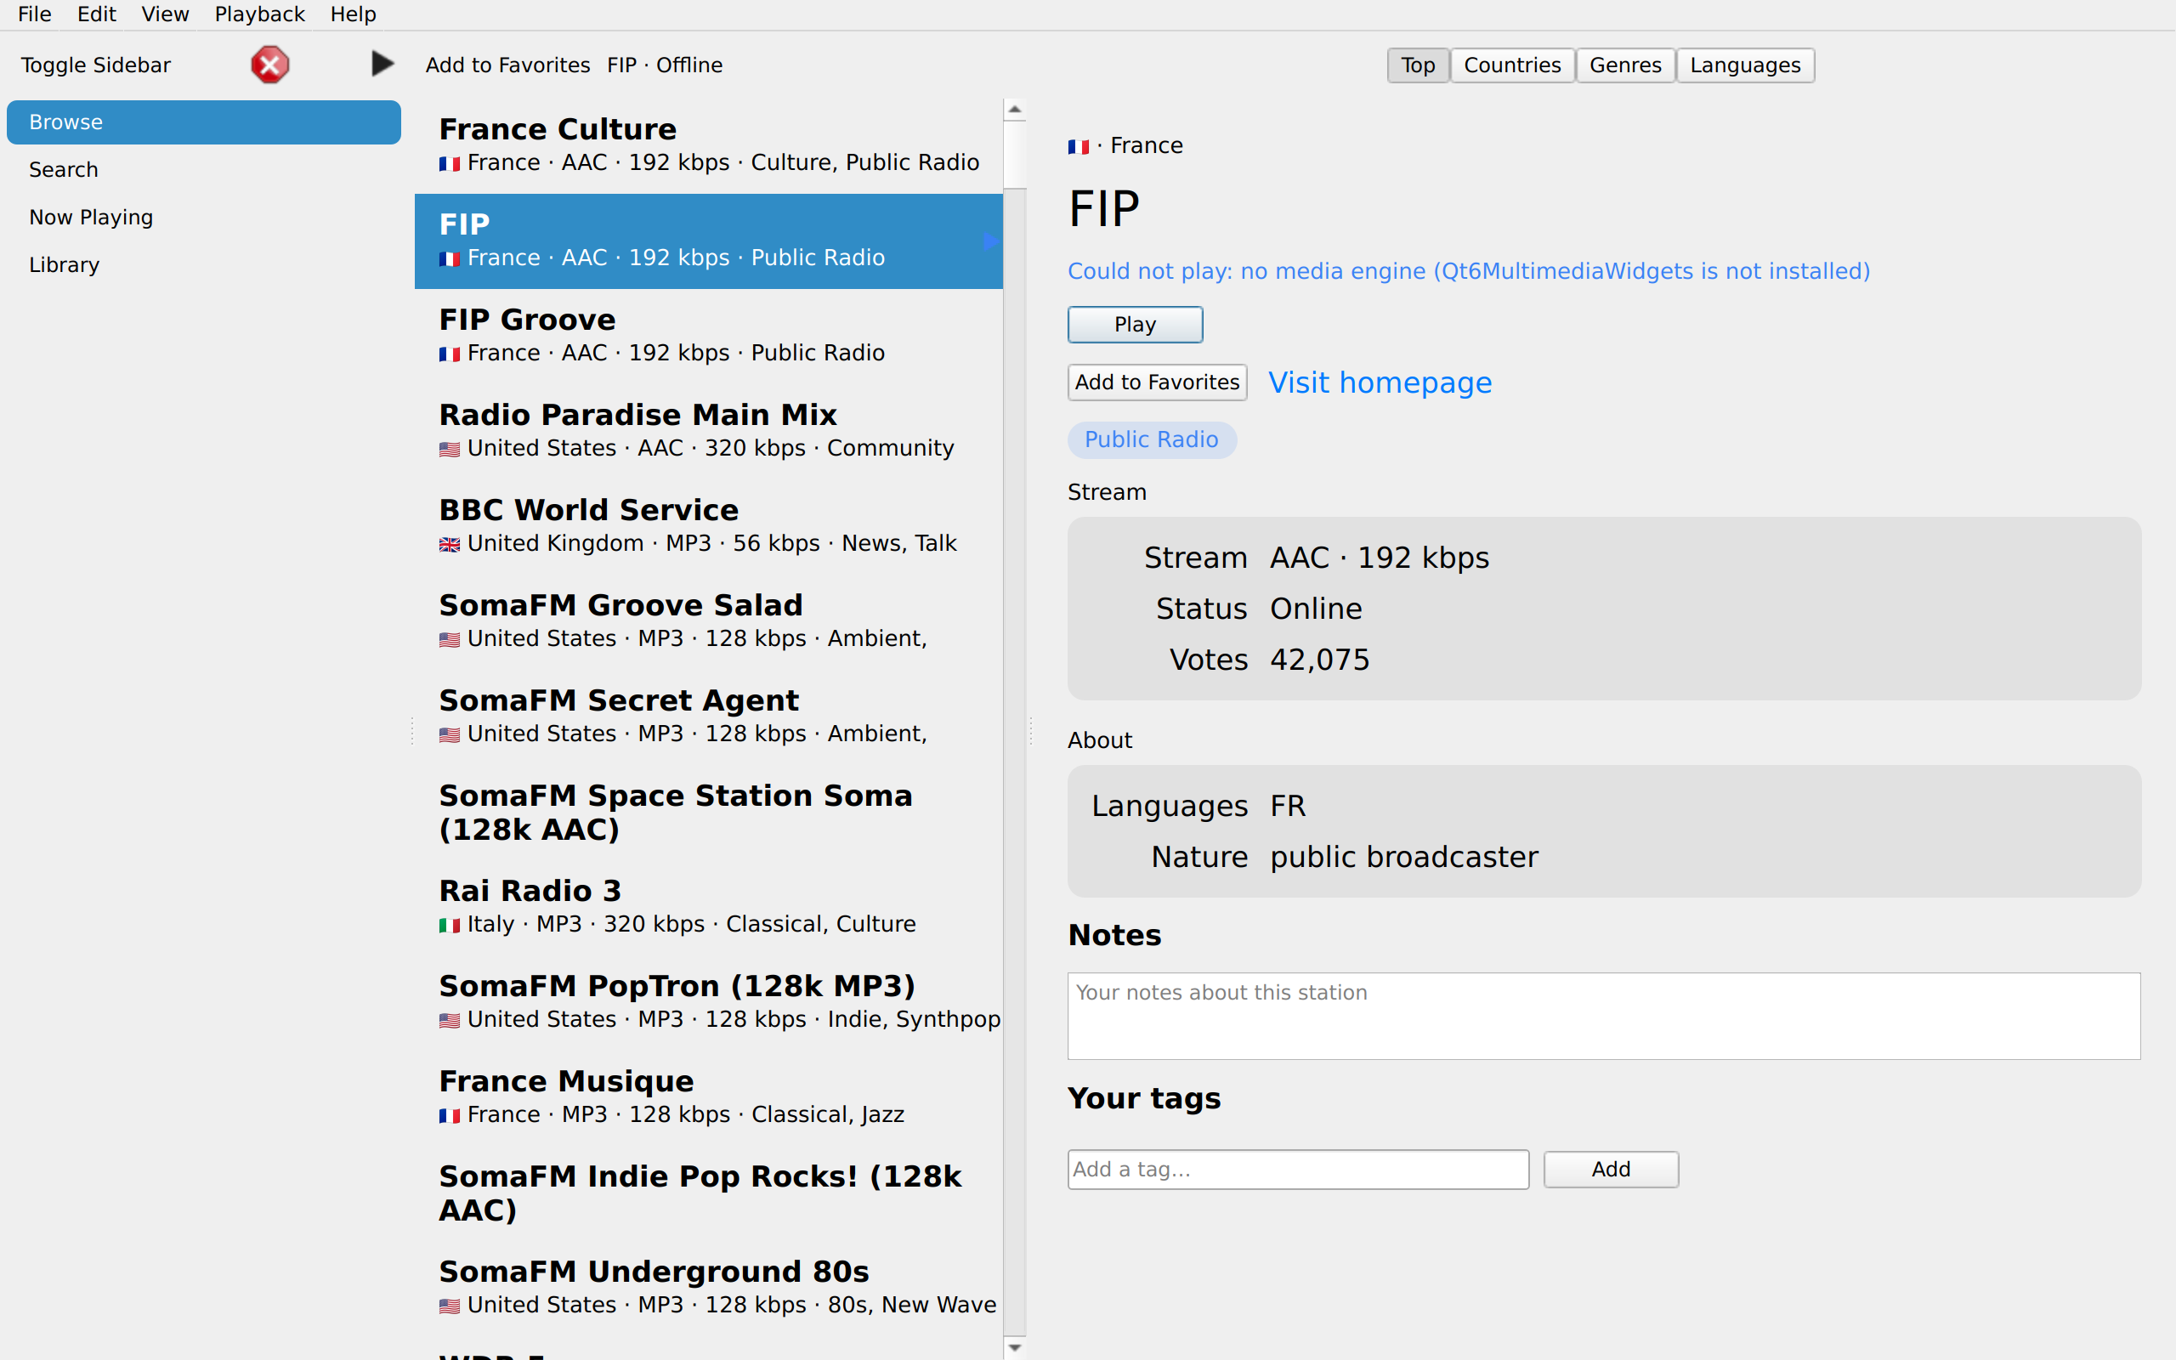
Task: Switch to the Genres tab
Action: pos(1626,65)
